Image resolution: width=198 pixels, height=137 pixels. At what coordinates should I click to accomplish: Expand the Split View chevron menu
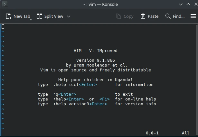tap(69, 16)
